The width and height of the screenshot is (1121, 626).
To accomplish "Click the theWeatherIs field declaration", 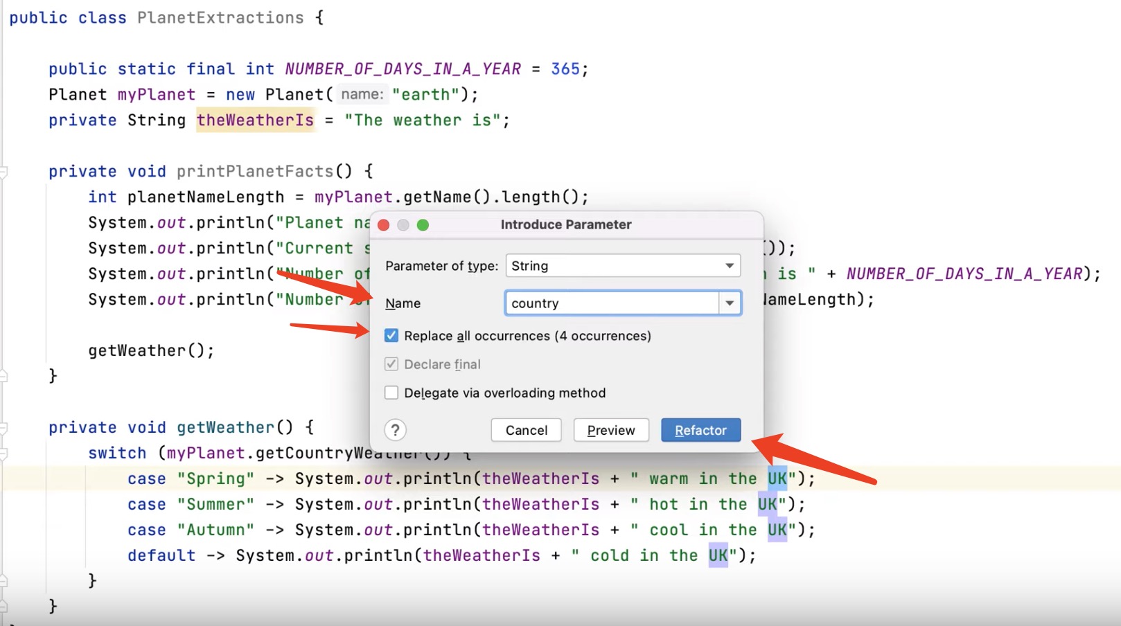I will click(255, 120).
